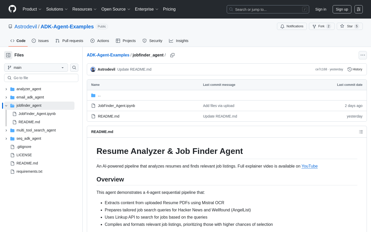Open the Issues tab
Screen dimensions: 371x232
pos(40,41)
